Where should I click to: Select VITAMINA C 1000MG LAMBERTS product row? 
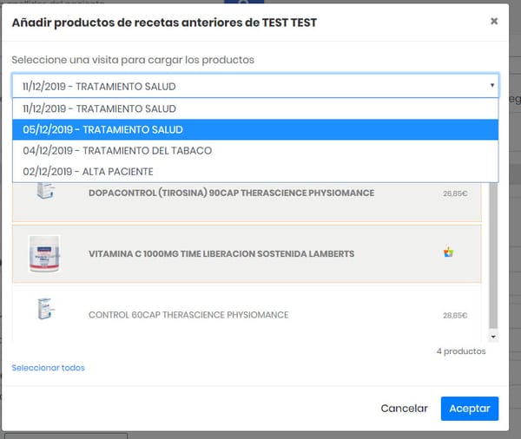247,253
